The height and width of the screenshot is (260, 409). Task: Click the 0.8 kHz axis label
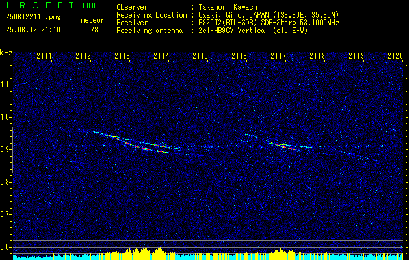click(5, 182)
